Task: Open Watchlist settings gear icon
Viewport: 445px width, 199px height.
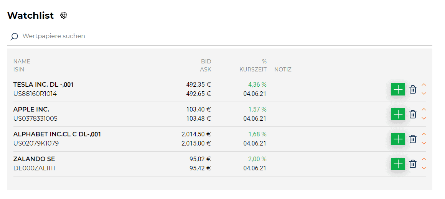Action: pyautogui.click(x=64, y=15)
